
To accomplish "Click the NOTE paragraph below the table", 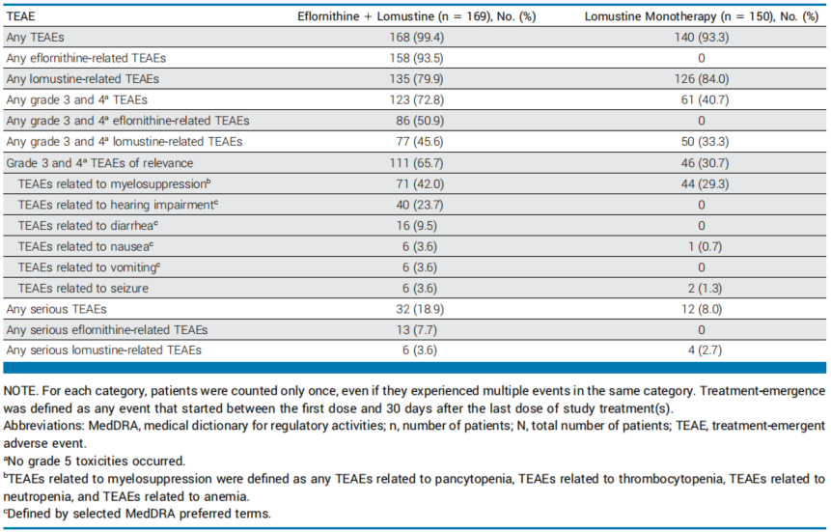I will [x=415, y=402].
